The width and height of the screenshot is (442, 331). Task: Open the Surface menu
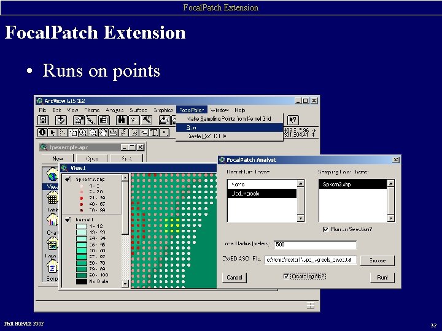point(138,110)
